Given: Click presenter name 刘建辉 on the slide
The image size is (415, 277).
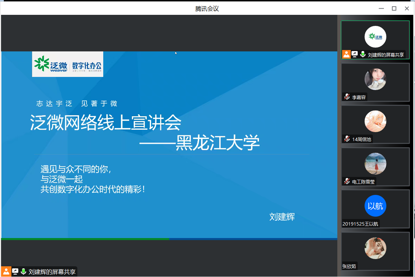Looking at the screenshot, I should coord(282,217).
